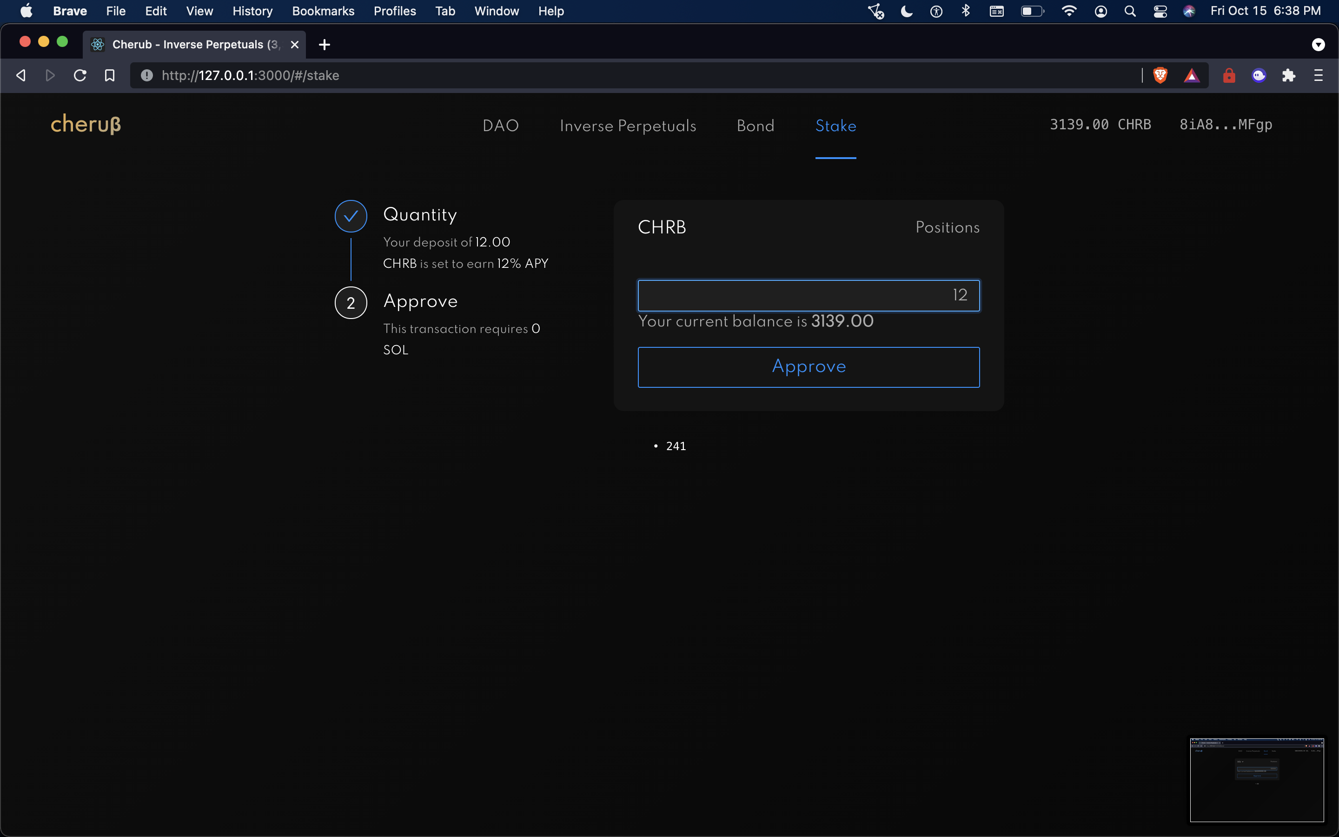This screenshot has width=1339, height=837.
Task: Reload the page with refresh icon
Action: [80, 75]
